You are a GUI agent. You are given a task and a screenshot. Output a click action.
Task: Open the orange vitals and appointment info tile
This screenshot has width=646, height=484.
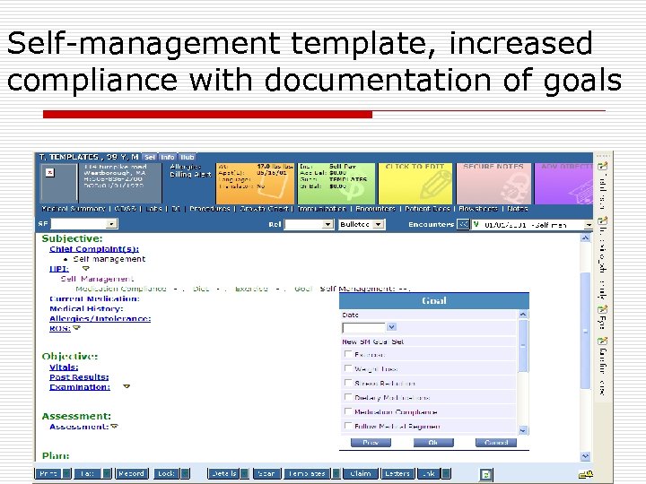[x=255, y=183]
